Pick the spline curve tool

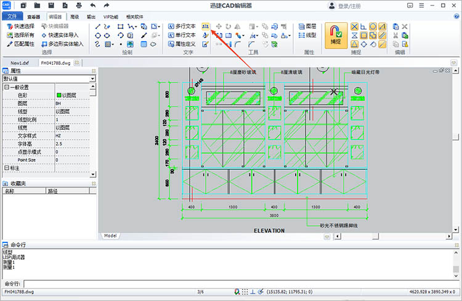(98, 44)
